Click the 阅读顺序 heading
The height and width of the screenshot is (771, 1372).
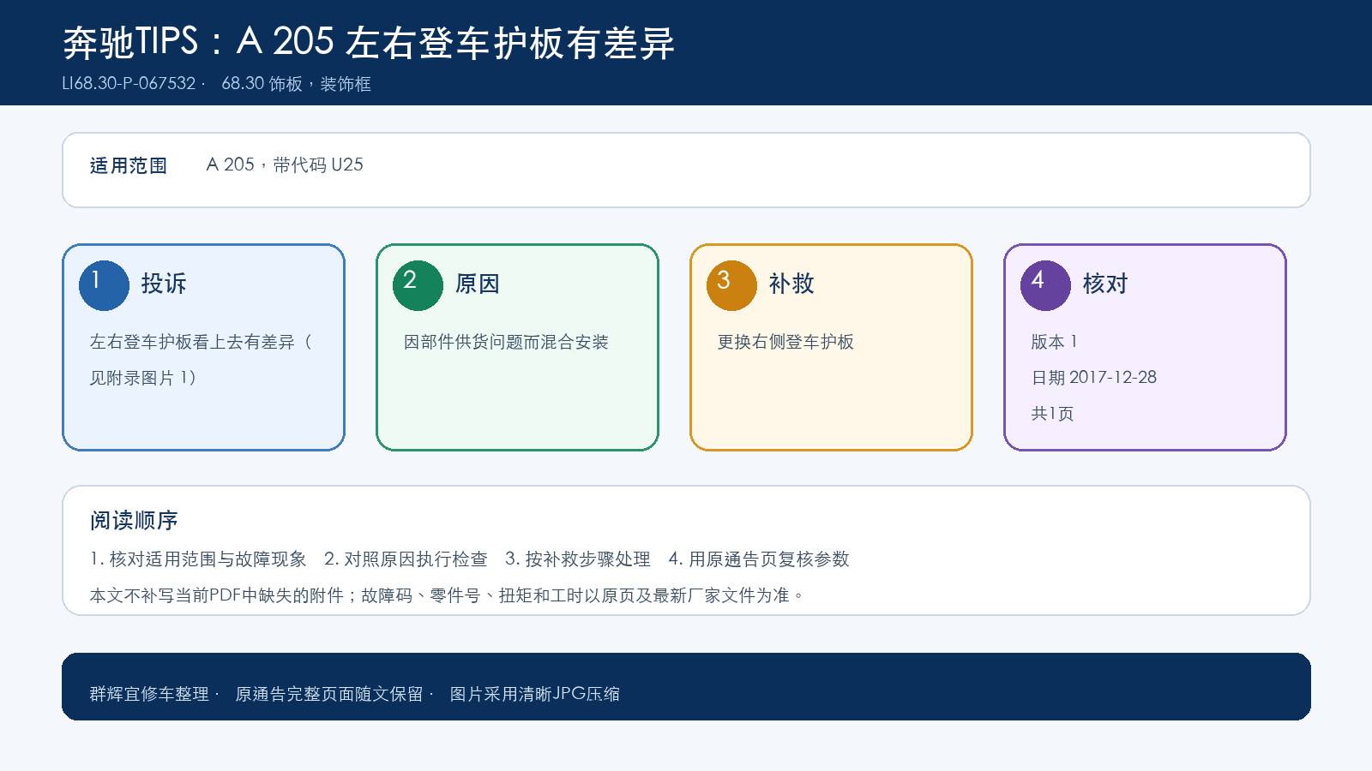coord(134,520)
